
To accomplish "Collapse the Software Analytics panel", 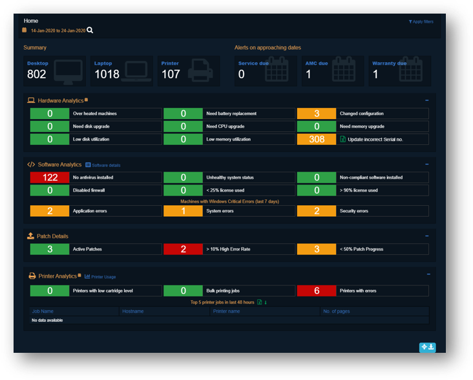I will click(427, 164).
